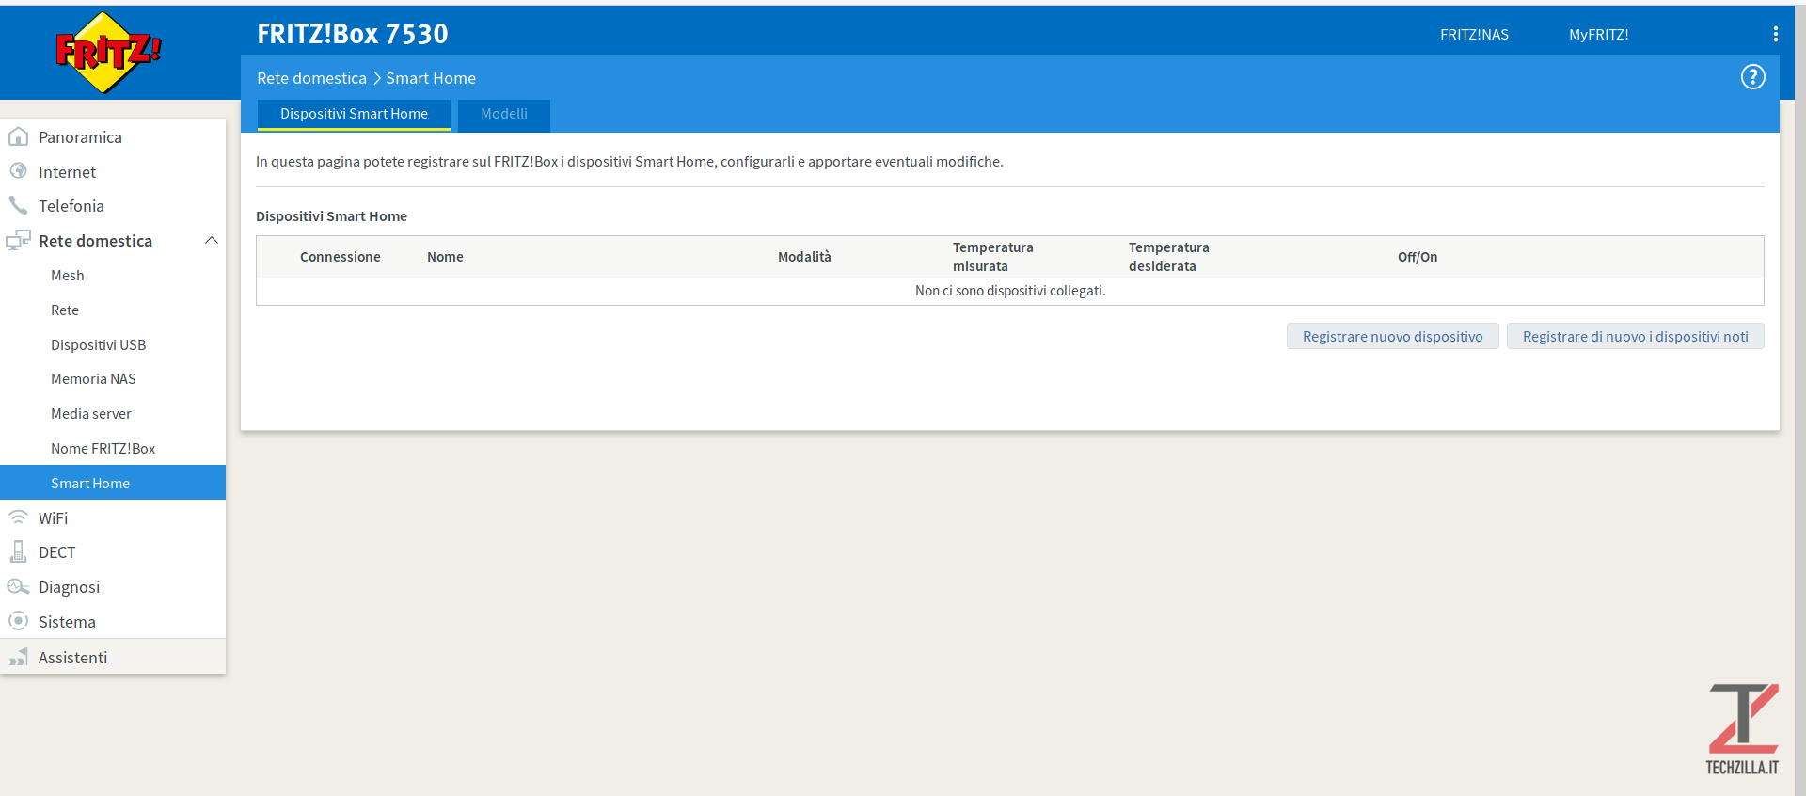
Task: Click the Modalità column header
Action: 804,257
